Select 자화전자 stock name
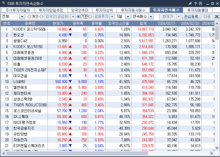Screen dimensions: 220x157 point(20,140)
